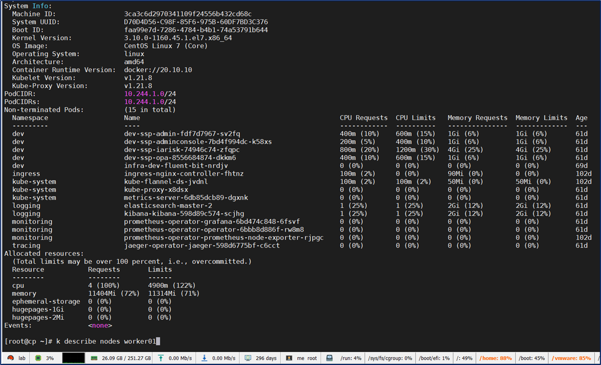Click the pink PodCIDR 10.244.1.0 address

(x=144, y=94)
